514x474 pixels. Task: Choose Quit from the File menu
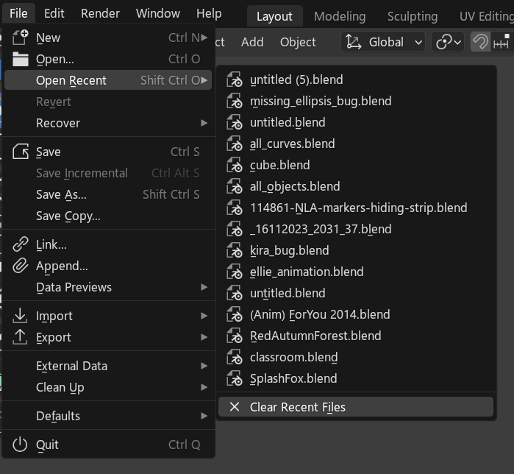coord(108,445)
